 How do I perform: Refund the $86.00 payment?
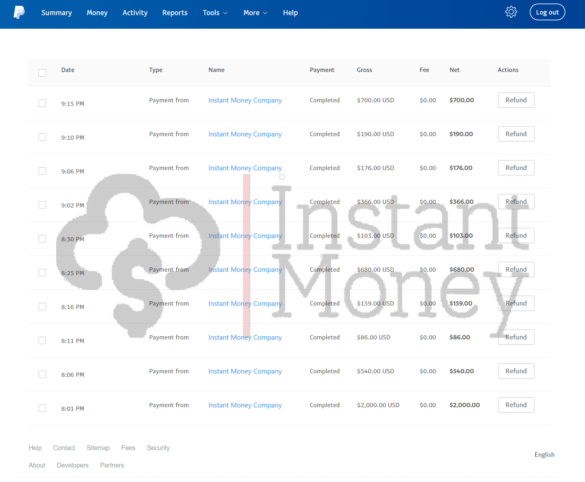(x=516, y=337)
